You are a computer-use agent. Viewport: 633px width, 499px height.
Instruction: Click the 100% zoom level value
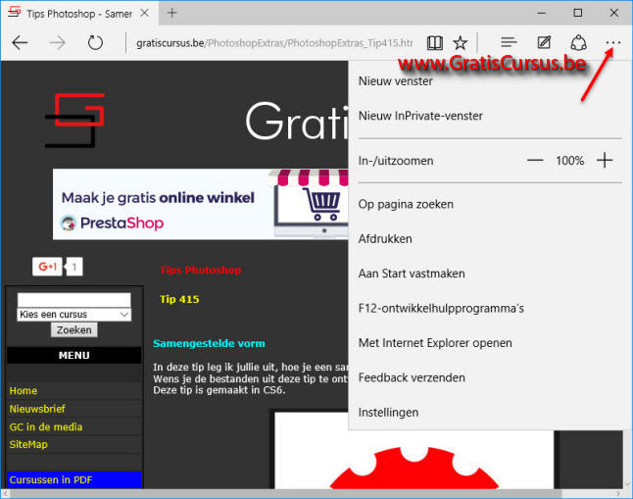[x=570, y=161]
